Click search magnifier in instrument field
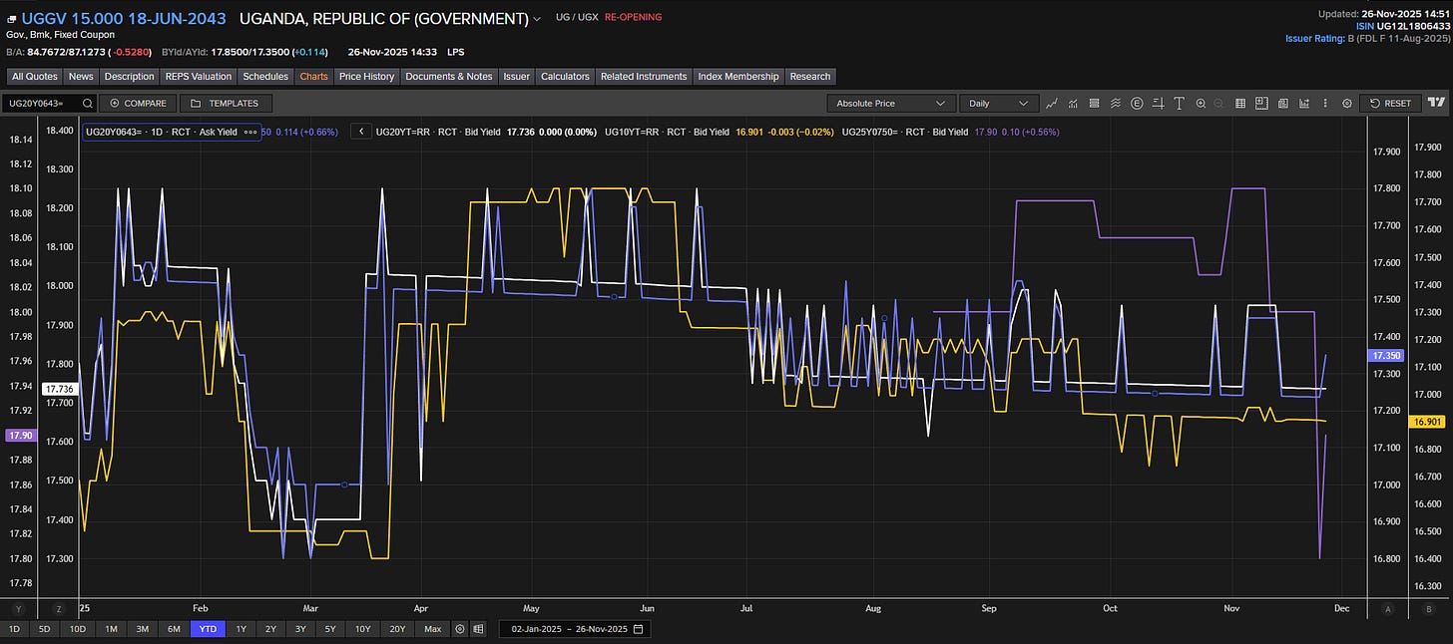The image size is (1453, 644). 87,104
